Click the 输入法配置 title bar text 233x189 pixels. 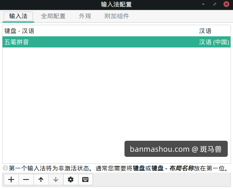pos(116,4)
